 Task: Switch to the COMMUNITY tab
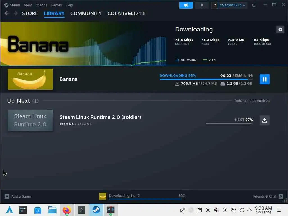coord(86,13)
